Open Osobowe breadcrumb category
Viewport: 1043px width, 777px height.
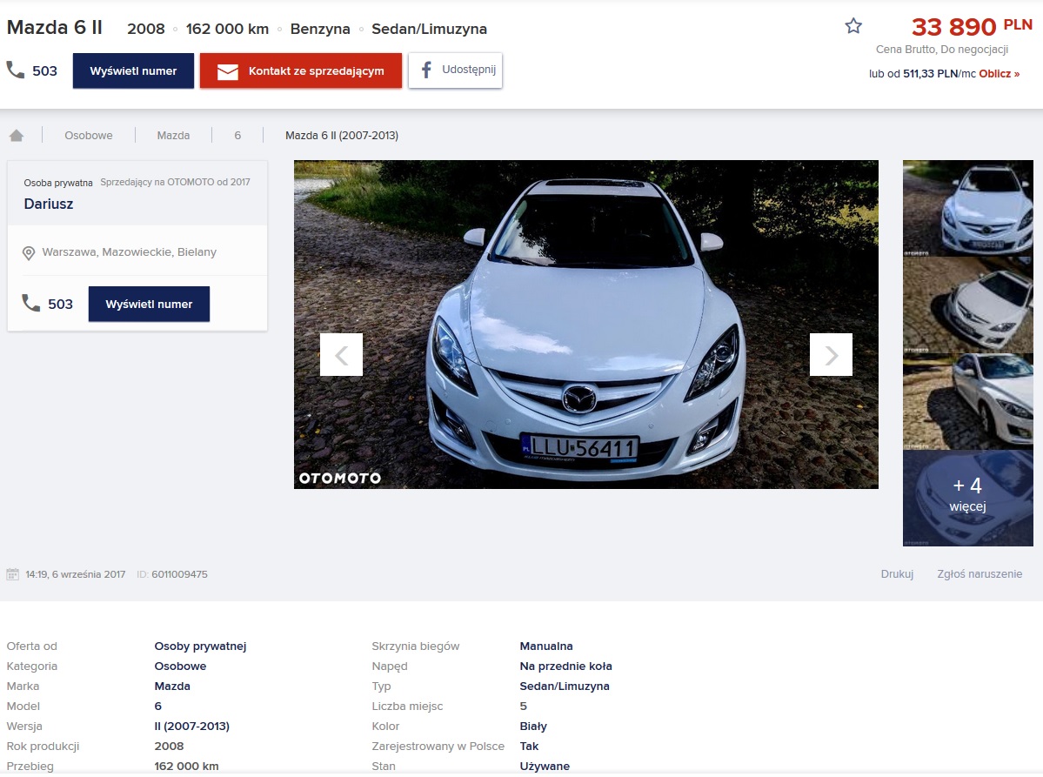[88, 135]
